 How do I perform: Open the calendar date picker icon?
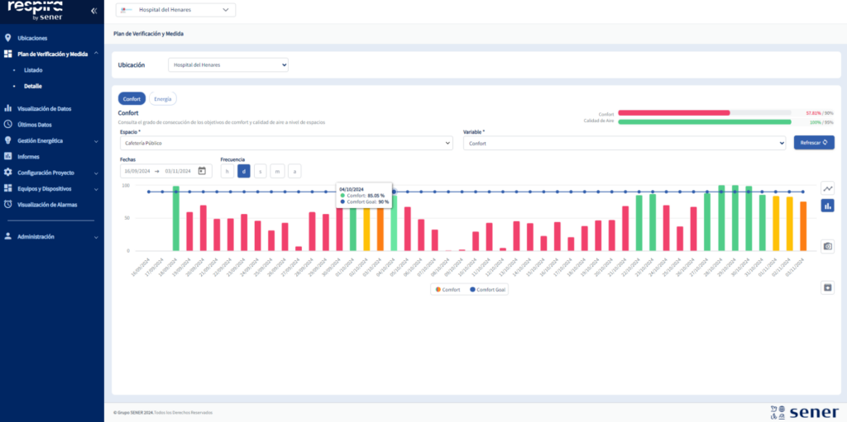click(x=202, y=171)
